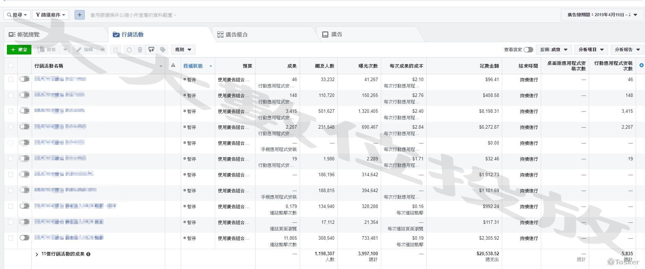645x269 pixels.
Task: Switch to the 廣告組合 tab
Action: click(x=232, y=34)
